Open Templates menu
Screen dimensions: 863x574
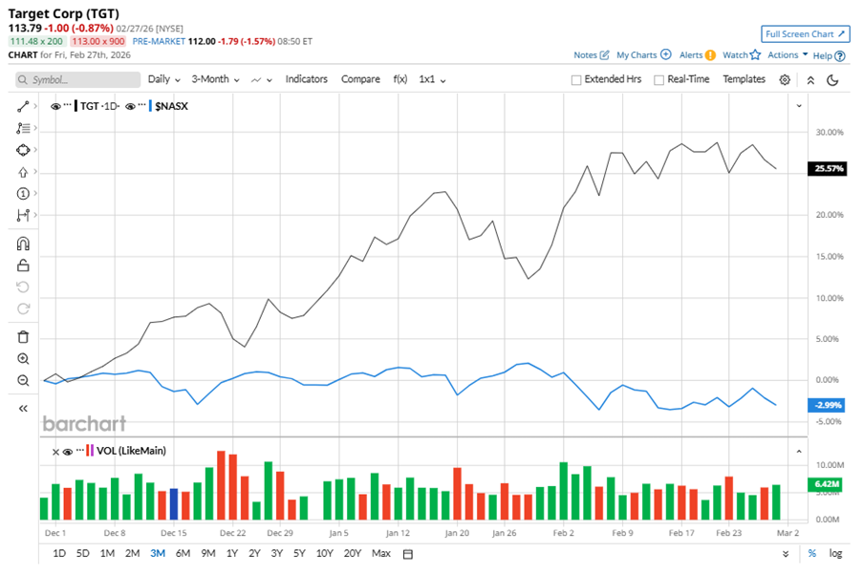(x=744, y=79)
